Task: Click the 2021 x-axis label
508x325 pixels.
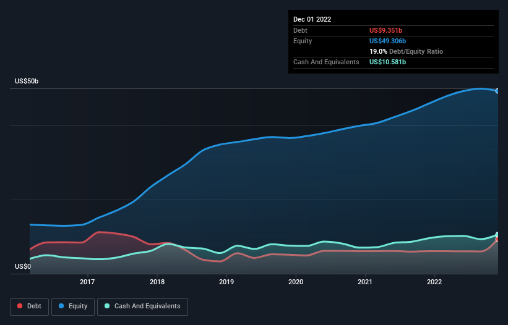Action: [365, 282]
